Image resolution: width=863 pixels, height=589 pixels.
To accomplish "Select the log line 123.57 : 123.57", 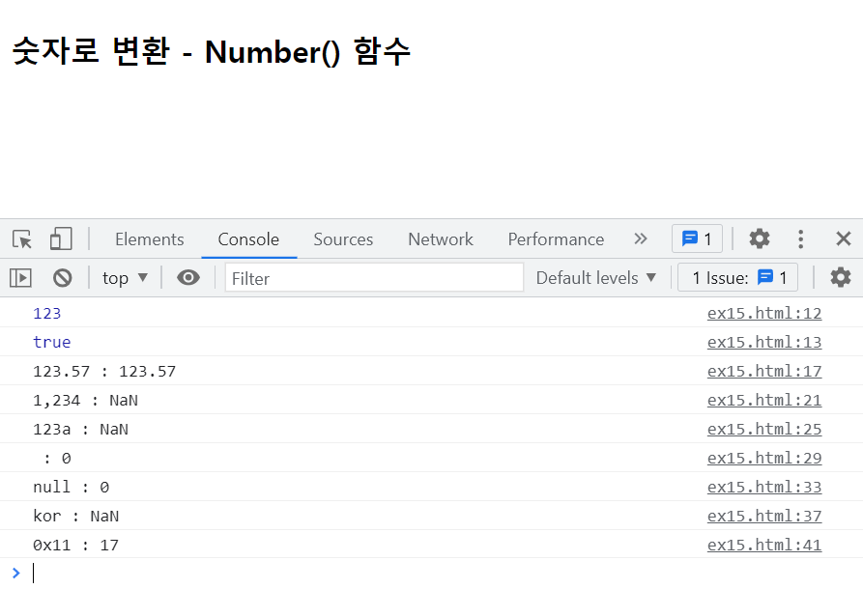I will tap(104, 371).
